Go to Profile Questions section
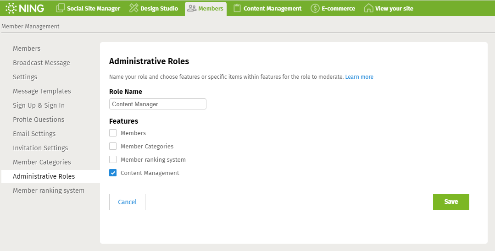The image size is (495, 251). pos(39,120)
